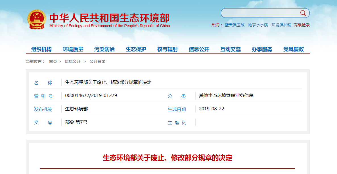Open the 党风廉政 navigation item
Viewport: 337px width, 174px height.
tap(294, 49)
